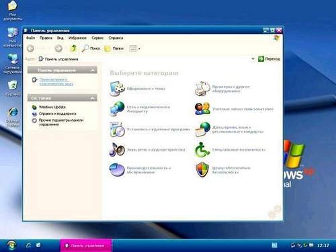Click the switch to classic view link
Viewport: 336px width, 252px height.
pyautogui.click(x=56, y=82)
